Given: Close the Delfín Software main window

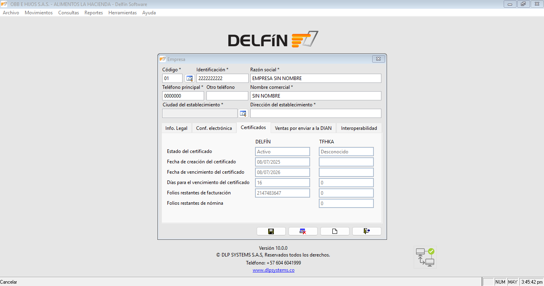Looking at the screenshot, I should (x=536, y=4).
